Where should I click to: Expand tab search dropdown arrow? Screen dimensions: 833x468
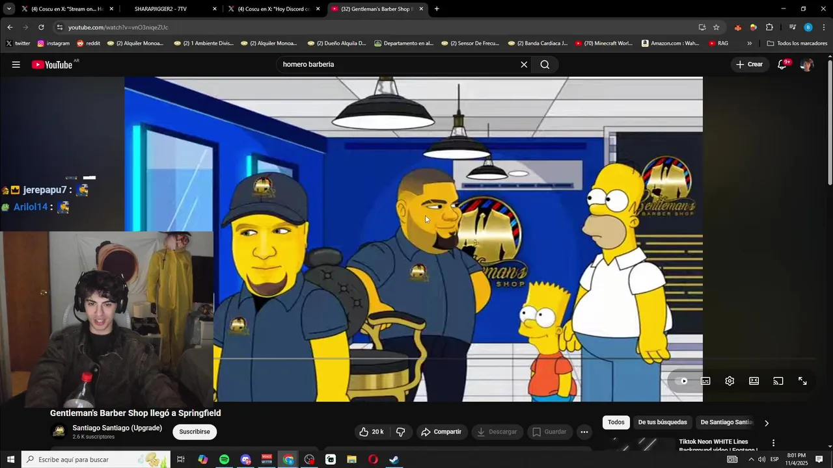pos(9,9)
